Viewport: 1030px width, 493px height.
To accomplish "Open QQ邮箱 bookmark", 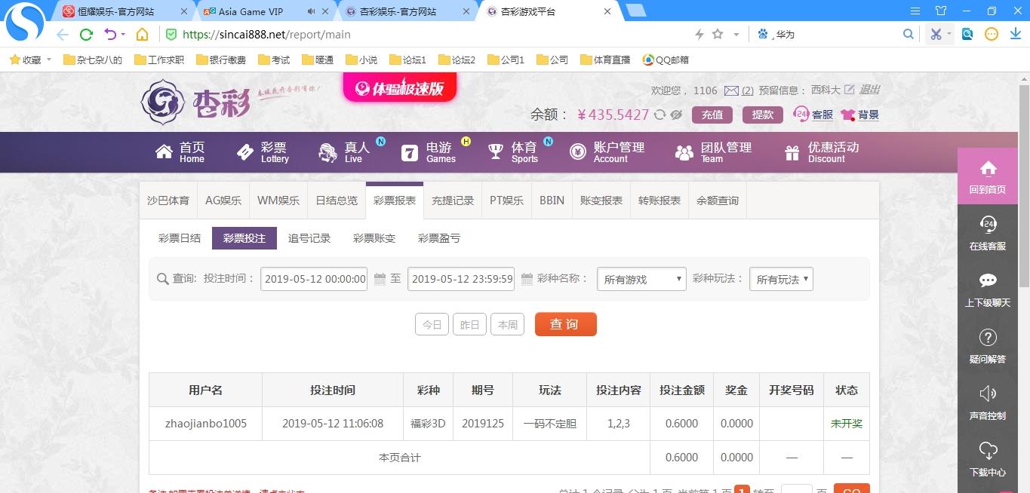I will pyautogui.click(x=666, y=60).
